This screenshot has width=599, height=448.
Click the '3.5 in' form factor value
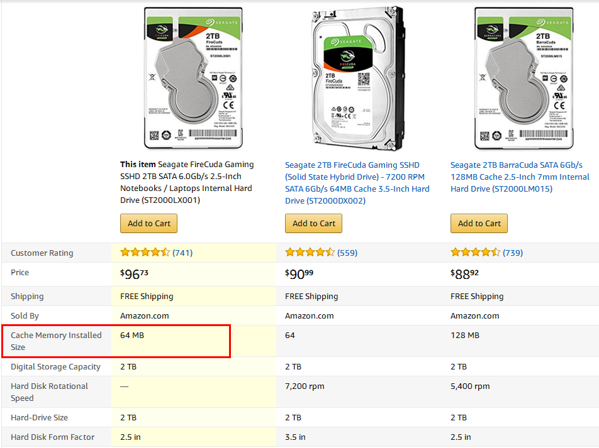295,437
